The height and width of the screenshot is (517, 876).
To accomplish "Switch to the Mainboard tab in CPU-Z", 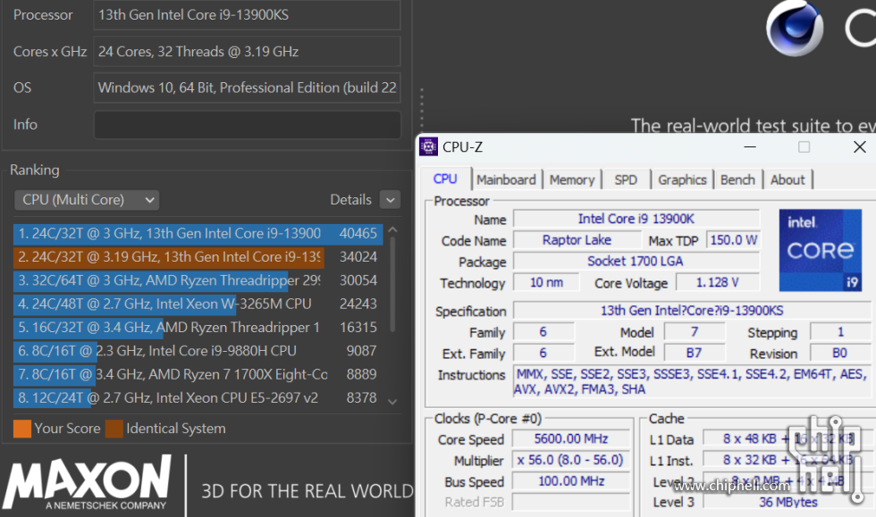I will pos(506,179).
